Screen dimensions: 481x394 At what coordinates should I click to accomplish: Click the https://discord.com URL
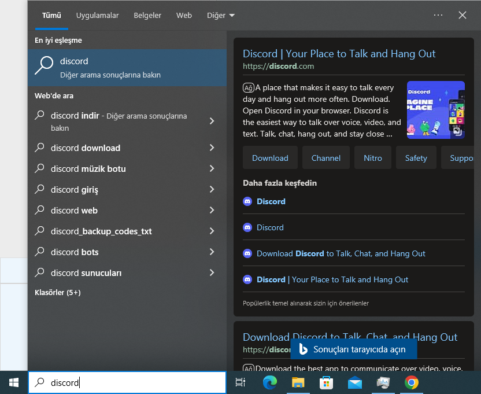(x=278, y=66)
